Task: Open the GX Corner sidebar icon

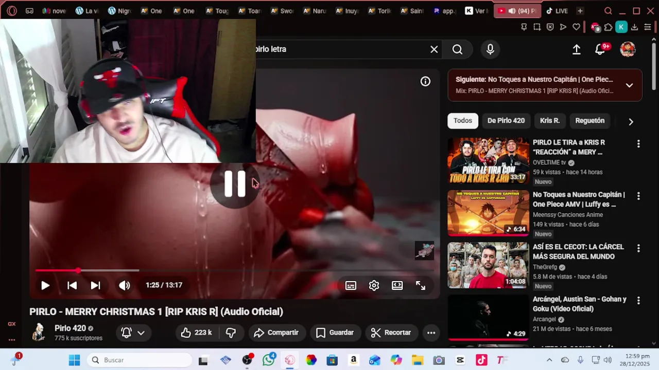Action: coord(11,324)
